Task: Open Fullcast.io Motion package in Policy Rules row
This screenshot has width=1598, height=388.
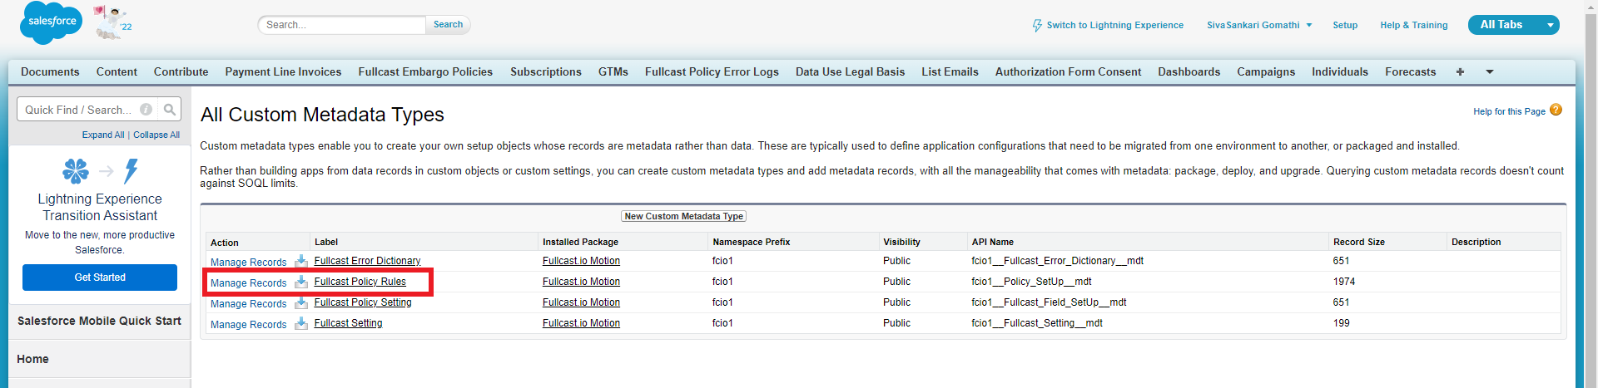Action: pyautogui.click(x=581, y=282)
